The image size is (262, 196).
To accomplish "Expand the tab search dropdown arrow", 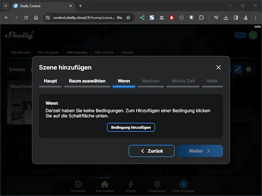I will click(x=6, y=6).
